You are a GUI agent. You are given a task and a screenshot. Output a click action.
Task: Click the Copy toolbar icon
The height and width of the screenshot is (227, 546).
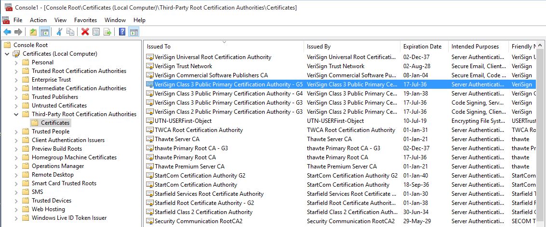click(x=70, y=32)
